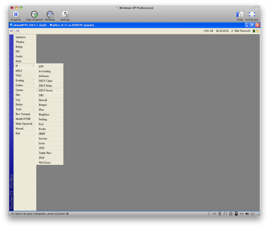269x228 pixels.
Task: Click the Bluetooth icon in VM status bar
Action: point(209,214)
